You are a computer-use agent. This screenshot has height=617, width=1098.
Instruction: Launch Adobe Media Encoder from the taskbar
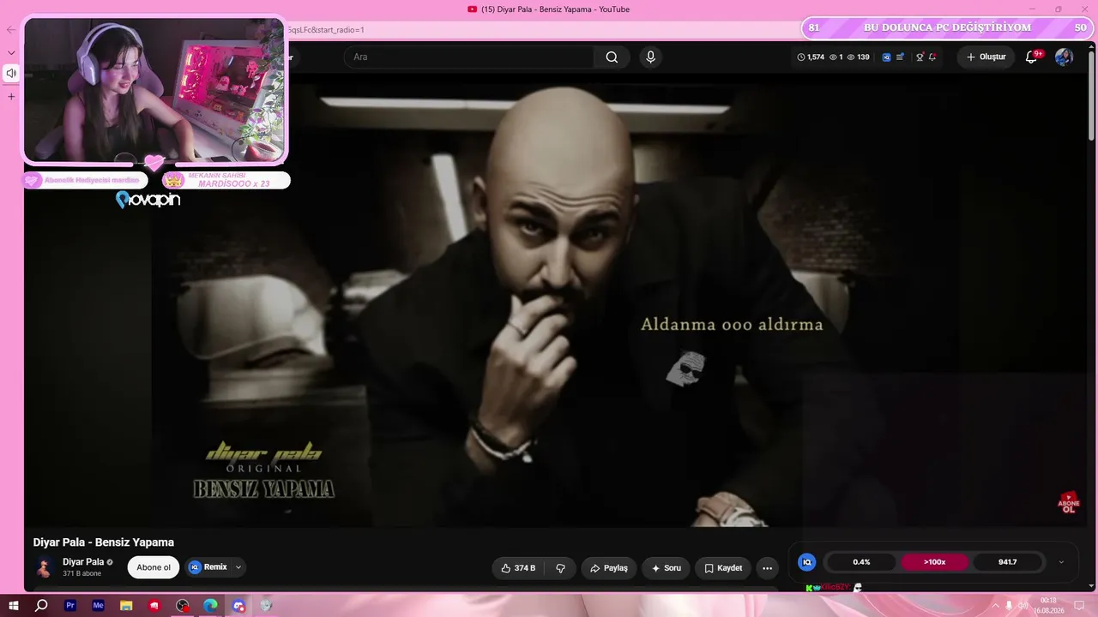(x=99, y=606)
